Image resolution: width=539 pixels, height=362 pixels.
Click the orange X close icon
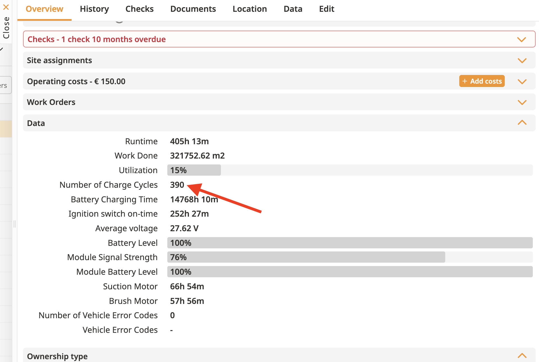(x=6, y=7)
